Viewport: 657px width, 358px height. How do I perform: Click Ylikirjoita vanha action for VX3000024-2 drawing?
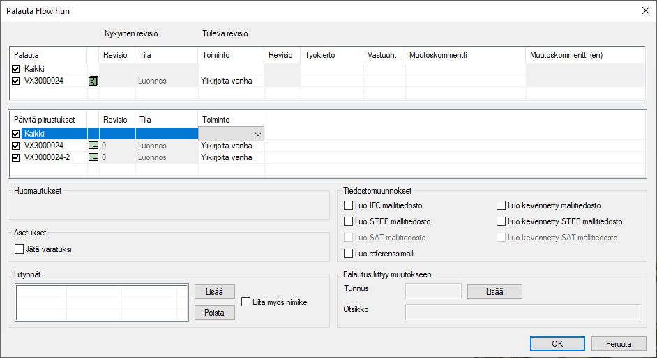[x=226, y=157]
